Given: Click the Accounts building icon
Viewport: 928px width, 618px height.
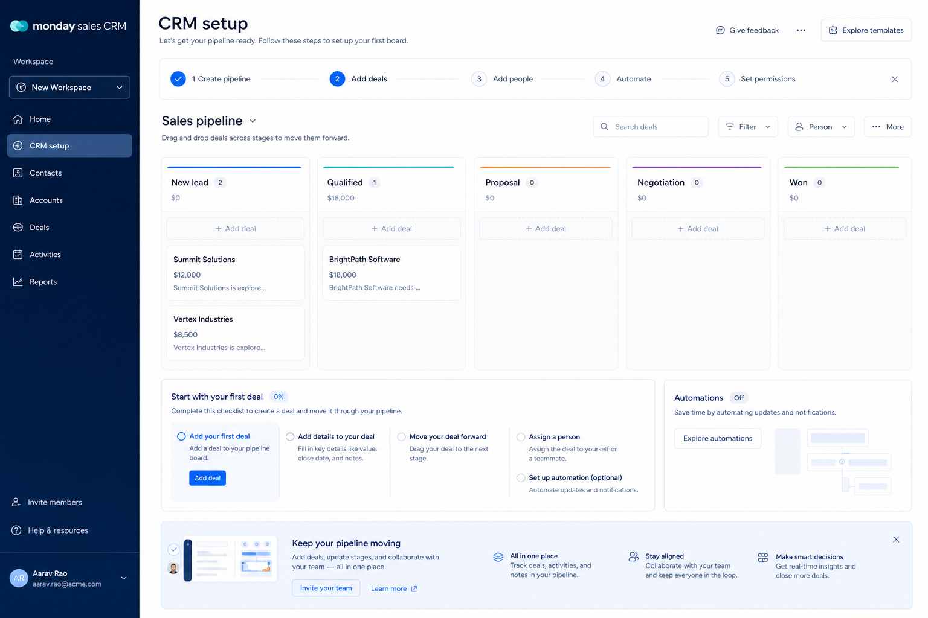Looking at the screenshot, I should [x=18, y=200].
